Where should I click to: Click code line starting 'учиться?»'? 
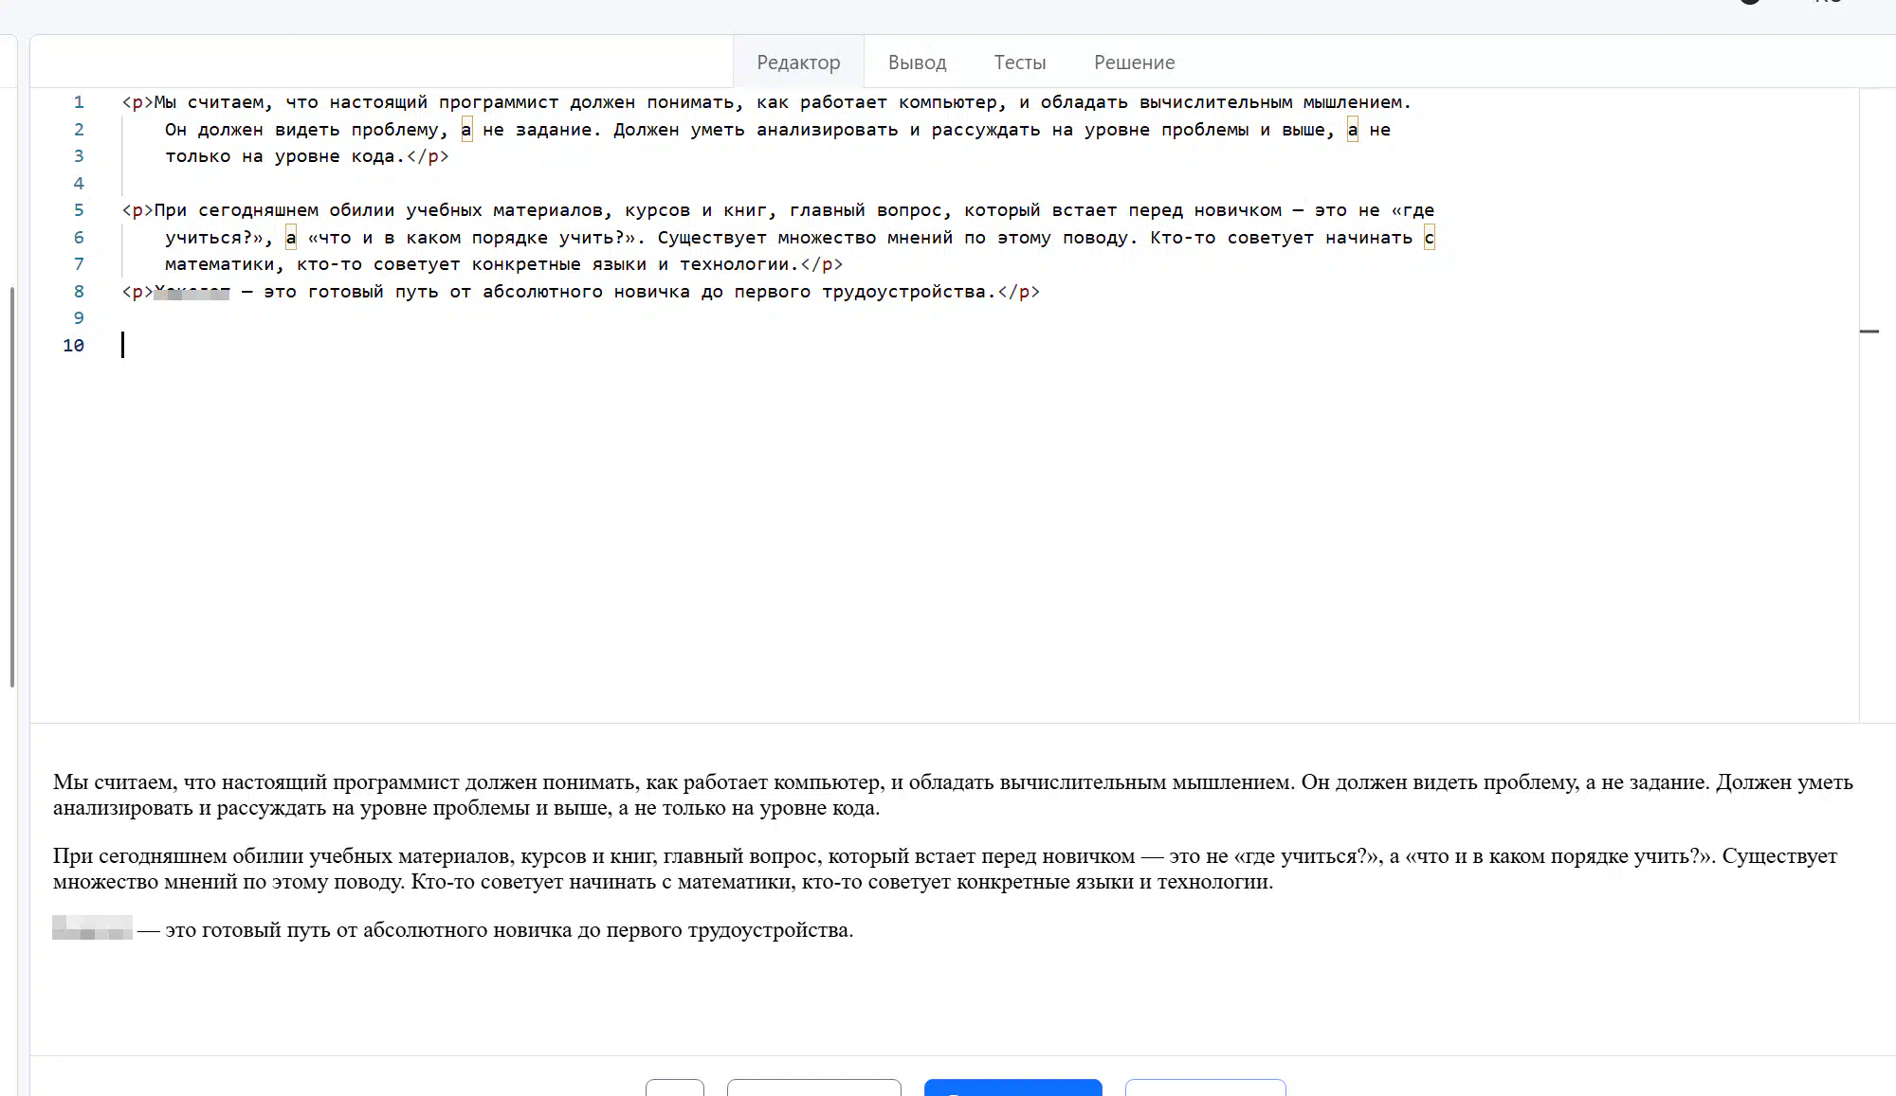(799, 238)
